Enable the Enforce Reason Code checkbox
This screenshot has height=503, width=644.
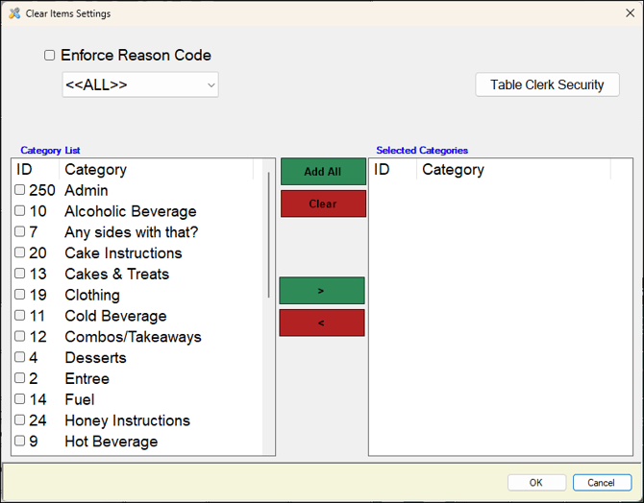click(x=50, y=56)
